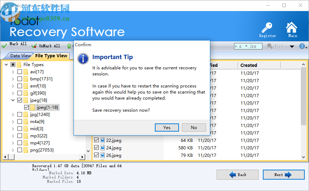Select the File Type View tab
The width and height of the screenshot is (309, 191).
coord(51,56)
